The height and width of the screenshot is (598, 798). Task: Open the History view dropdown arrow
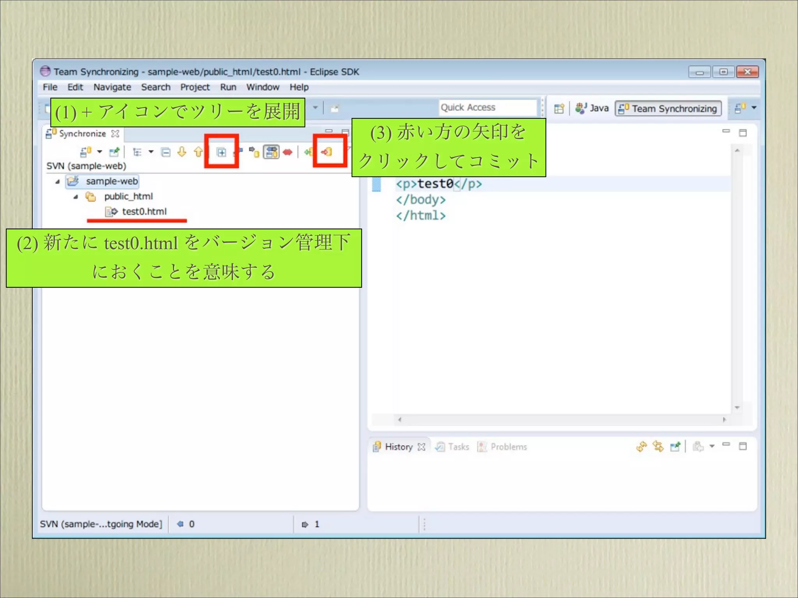click(712, 447)
